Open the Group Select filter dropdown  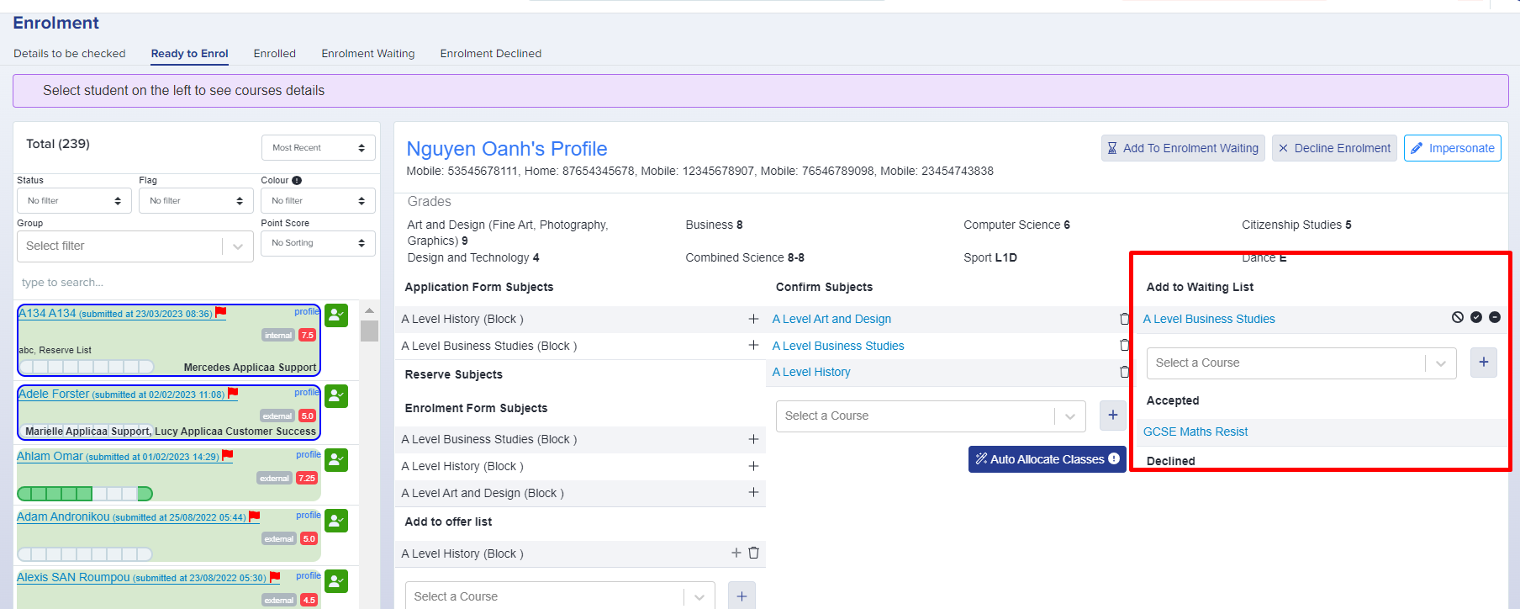pos(135,246)
